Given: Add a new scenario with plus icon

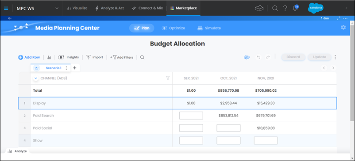Looking at the screenshot, I should [75, 67].
